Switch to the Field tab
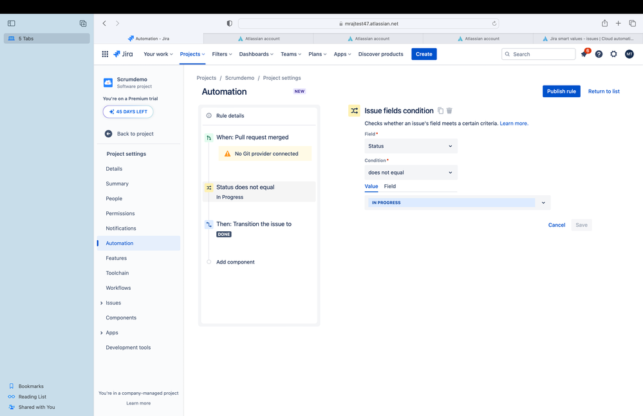 (x=389, y=186)
